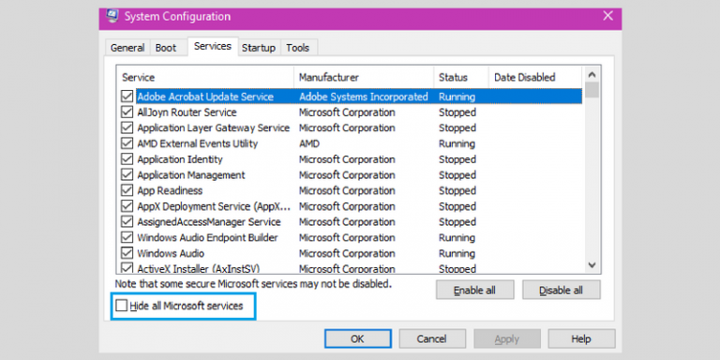Image resolution: width=720 pixels, height=360 pixels.
Task: Toggle Hide all Microsoft services checkbox
Action: (121, 306)
